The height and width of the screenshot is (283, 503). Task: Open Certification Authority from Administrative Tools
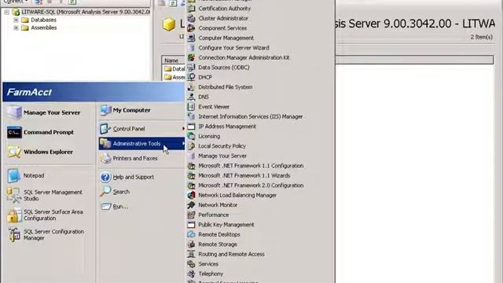click(x=225, y=9)
